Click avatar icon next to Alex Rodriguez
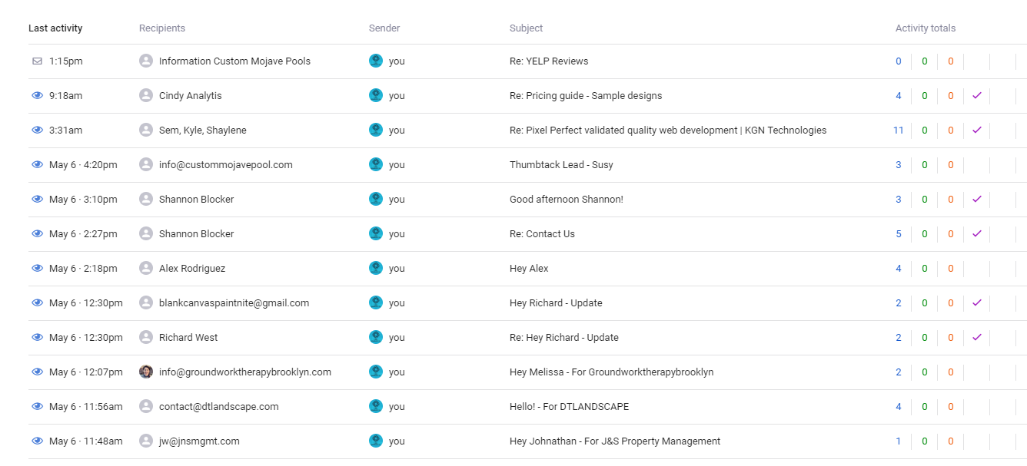This screenshot has height=466, width=1027. [146, 269]
